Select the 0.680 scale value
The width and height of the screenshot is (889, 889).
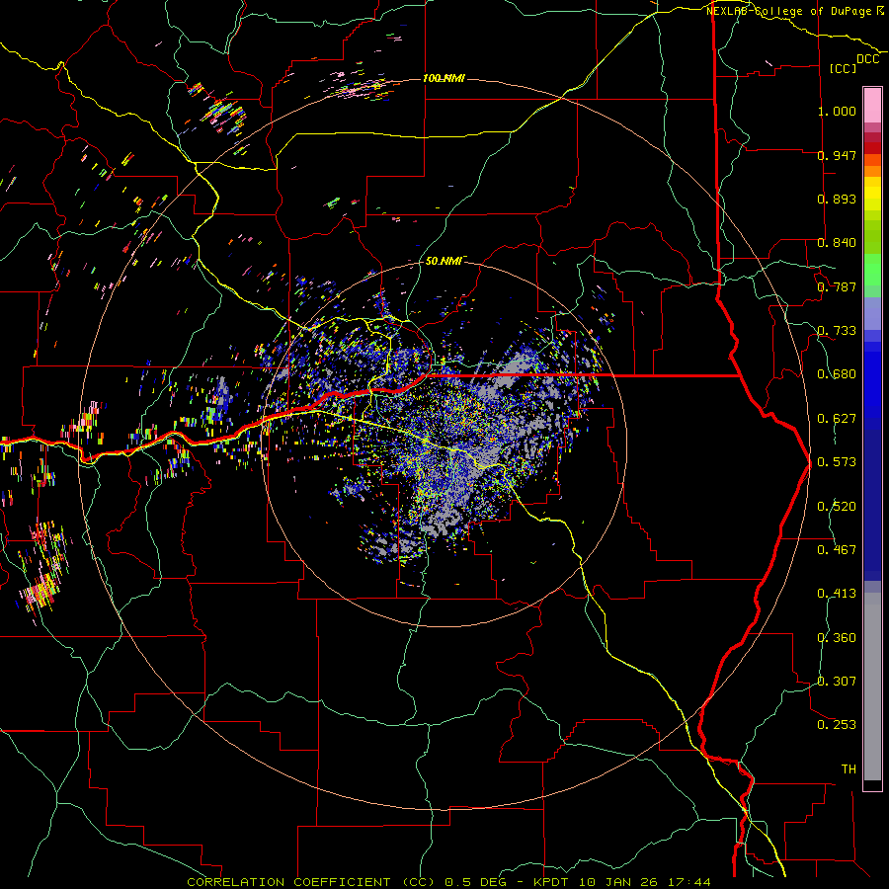[x=837, y=374]
